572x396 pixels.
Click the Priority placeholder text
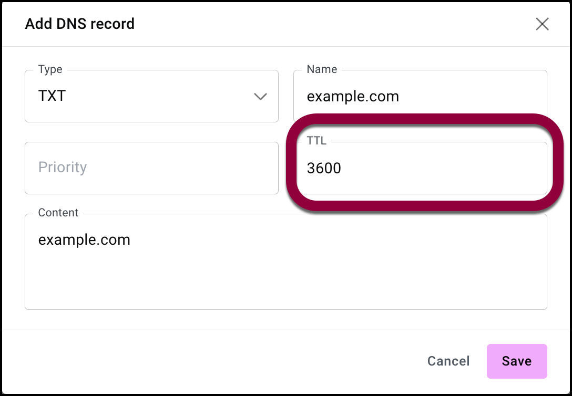pyautogui.click(x=63, y=168)
